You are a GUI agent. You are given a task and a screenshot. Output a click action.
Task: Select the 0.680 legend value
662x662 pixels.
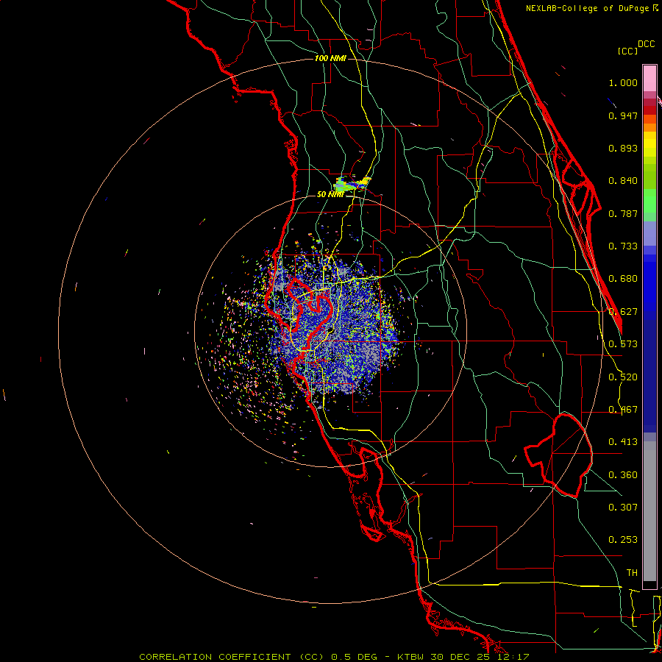pos(623,279)
